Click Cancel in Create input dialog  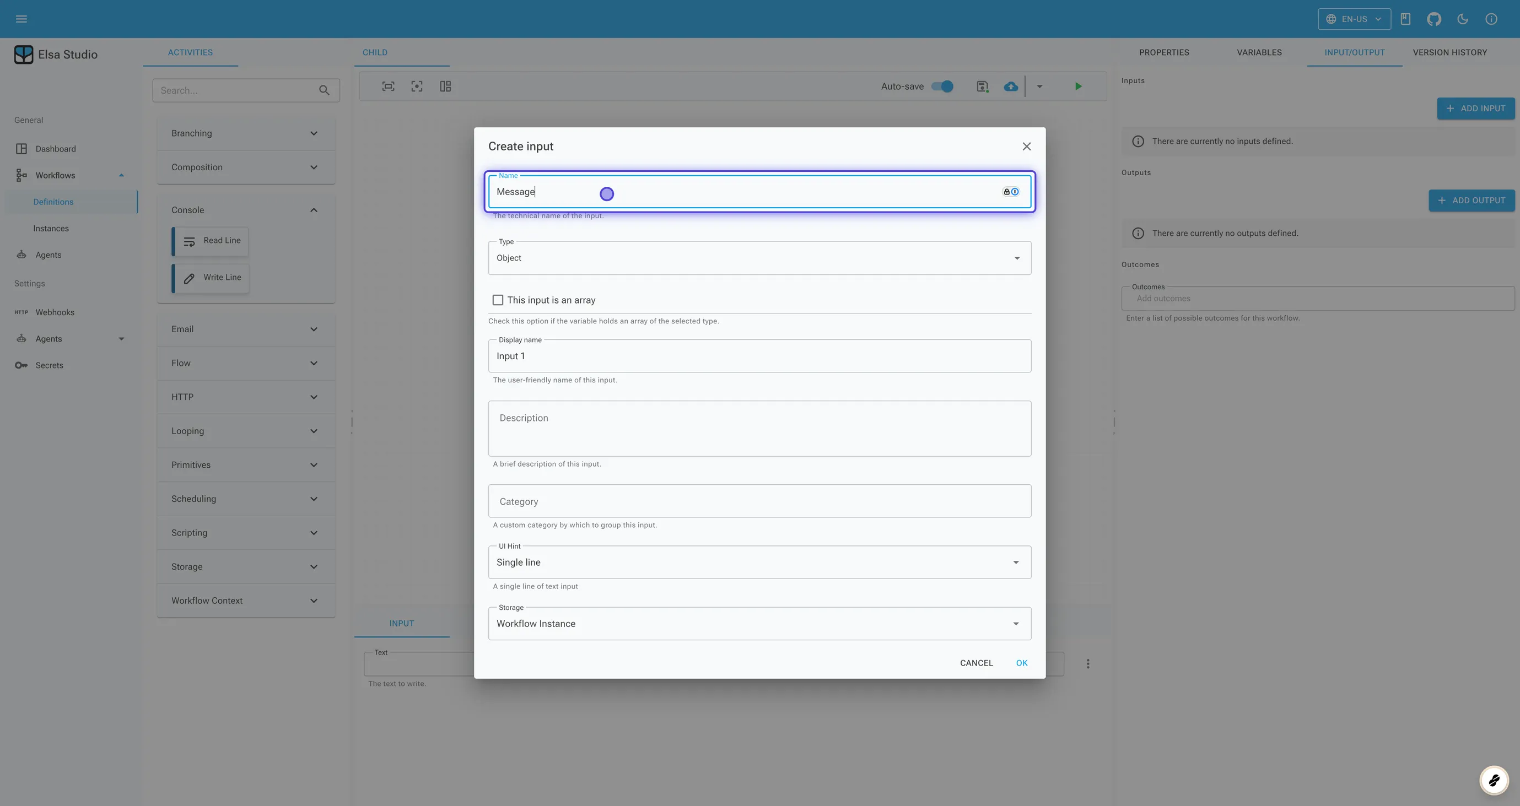pyautogui.click(x=976, y=663)
